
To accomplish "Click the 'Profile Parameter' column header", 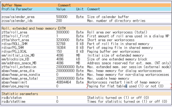I will pyautogui.click(x=17, y=9).
